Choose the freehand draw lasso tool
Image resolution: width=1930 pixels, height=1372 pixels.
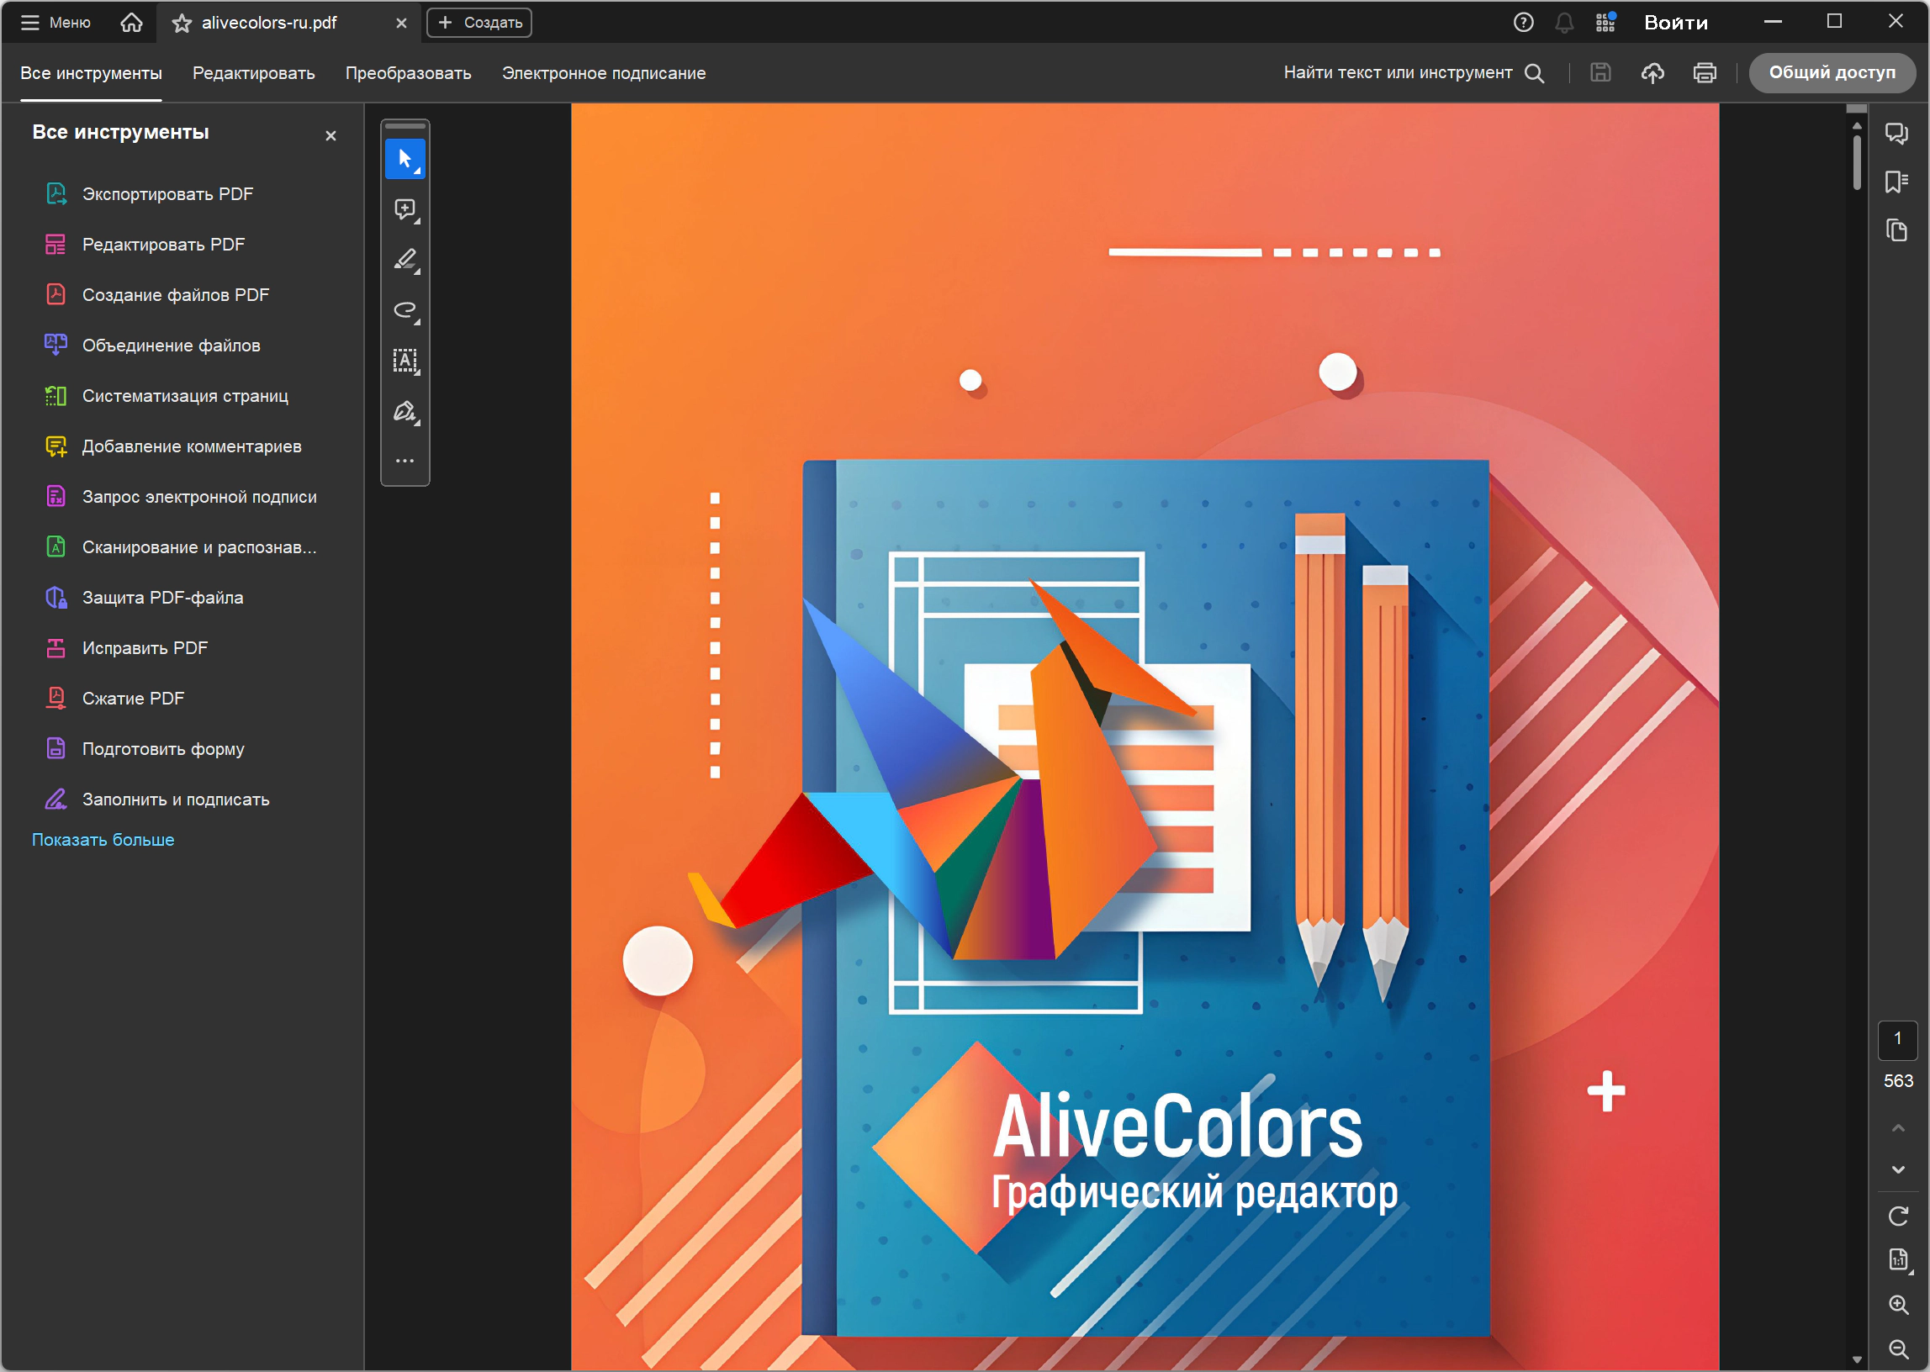pyautogui.click(x=405, y=310)
